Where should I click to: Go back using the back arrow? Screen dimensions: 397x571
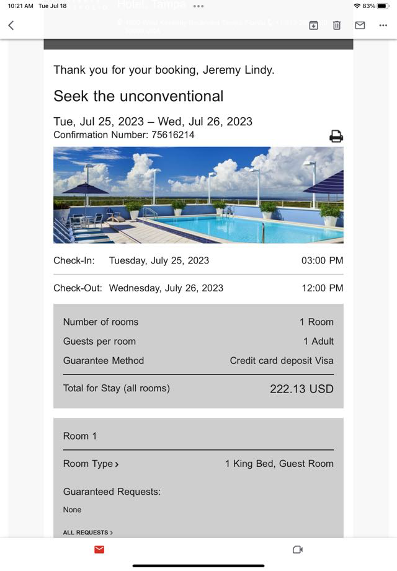(11, 25)
